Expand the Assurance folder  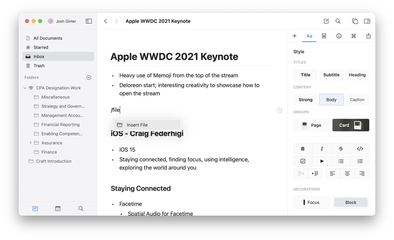(x=30, y=143)
